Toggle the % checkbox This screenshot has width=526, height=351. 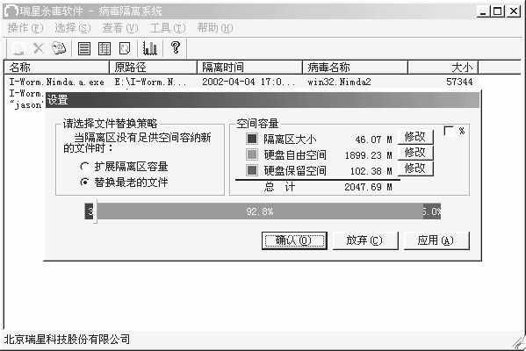pos(449,131)
